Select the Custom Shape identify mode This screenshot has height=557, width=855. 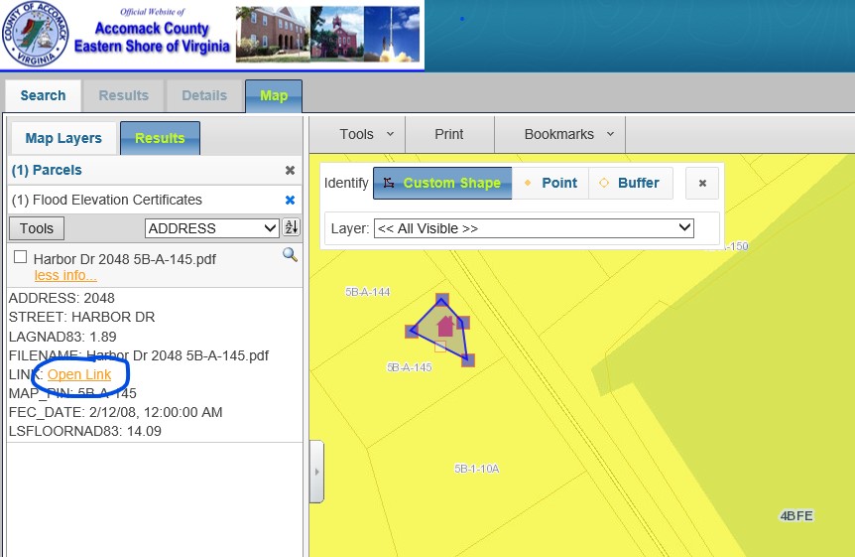pos(442,184)
